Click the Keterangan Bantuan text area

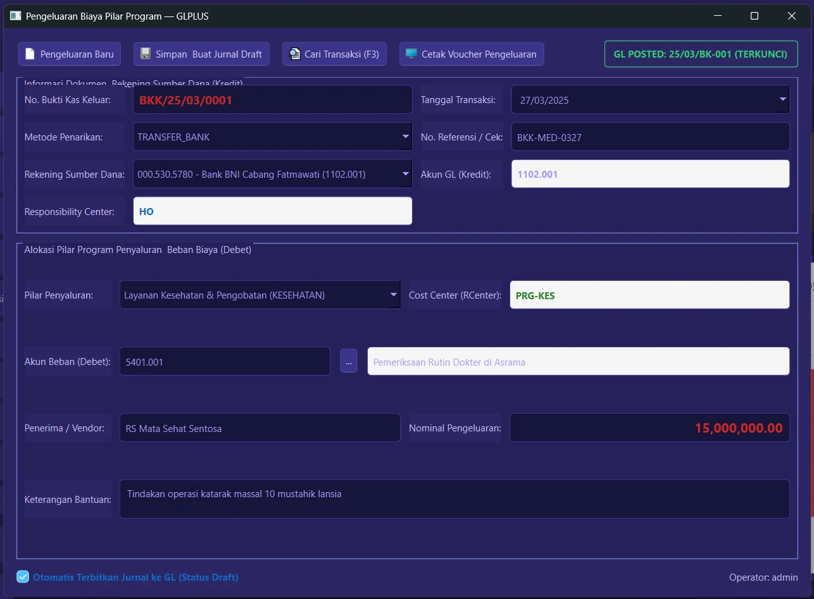454,499
